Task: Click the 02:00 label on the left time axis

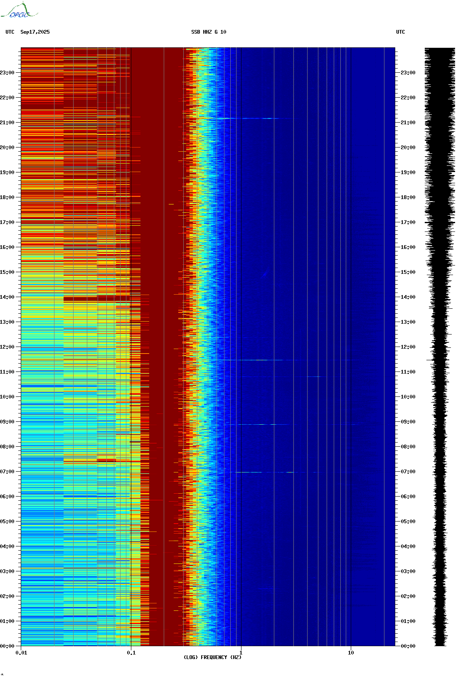Action: click(7, 596)
